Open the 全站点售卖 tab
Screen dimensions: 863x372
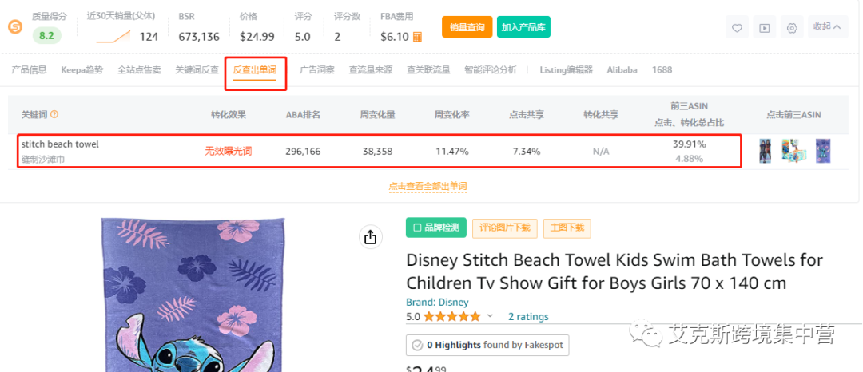(139, 69)
